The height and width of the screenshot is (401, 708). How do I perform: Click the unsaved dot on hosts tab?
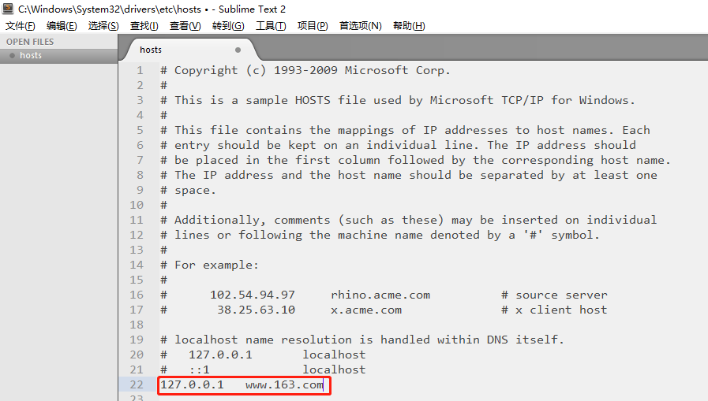pyautogui.click(x=238, y=50)
